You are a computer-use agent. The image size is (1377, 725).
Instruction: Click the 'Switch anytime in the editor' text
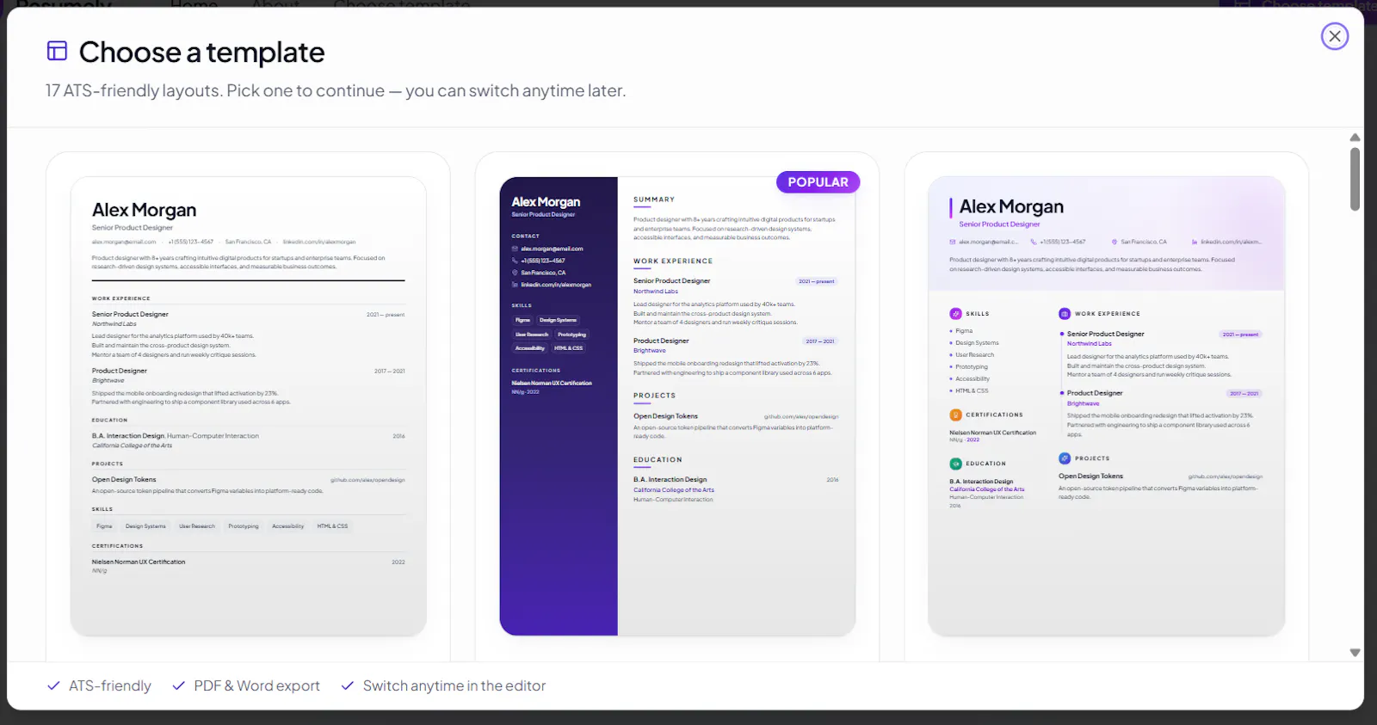[454, 685]
